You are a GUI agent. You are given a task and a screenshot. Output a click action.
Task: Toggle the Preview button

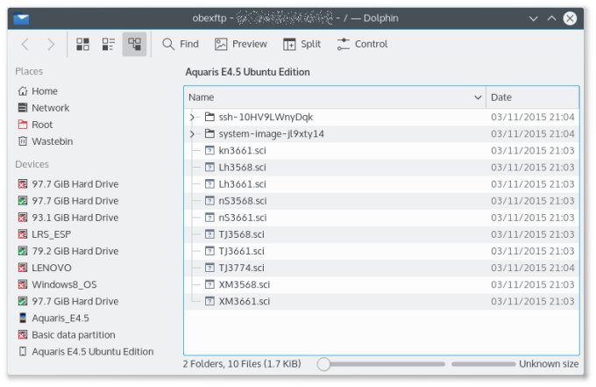click(x=241, y=44)
